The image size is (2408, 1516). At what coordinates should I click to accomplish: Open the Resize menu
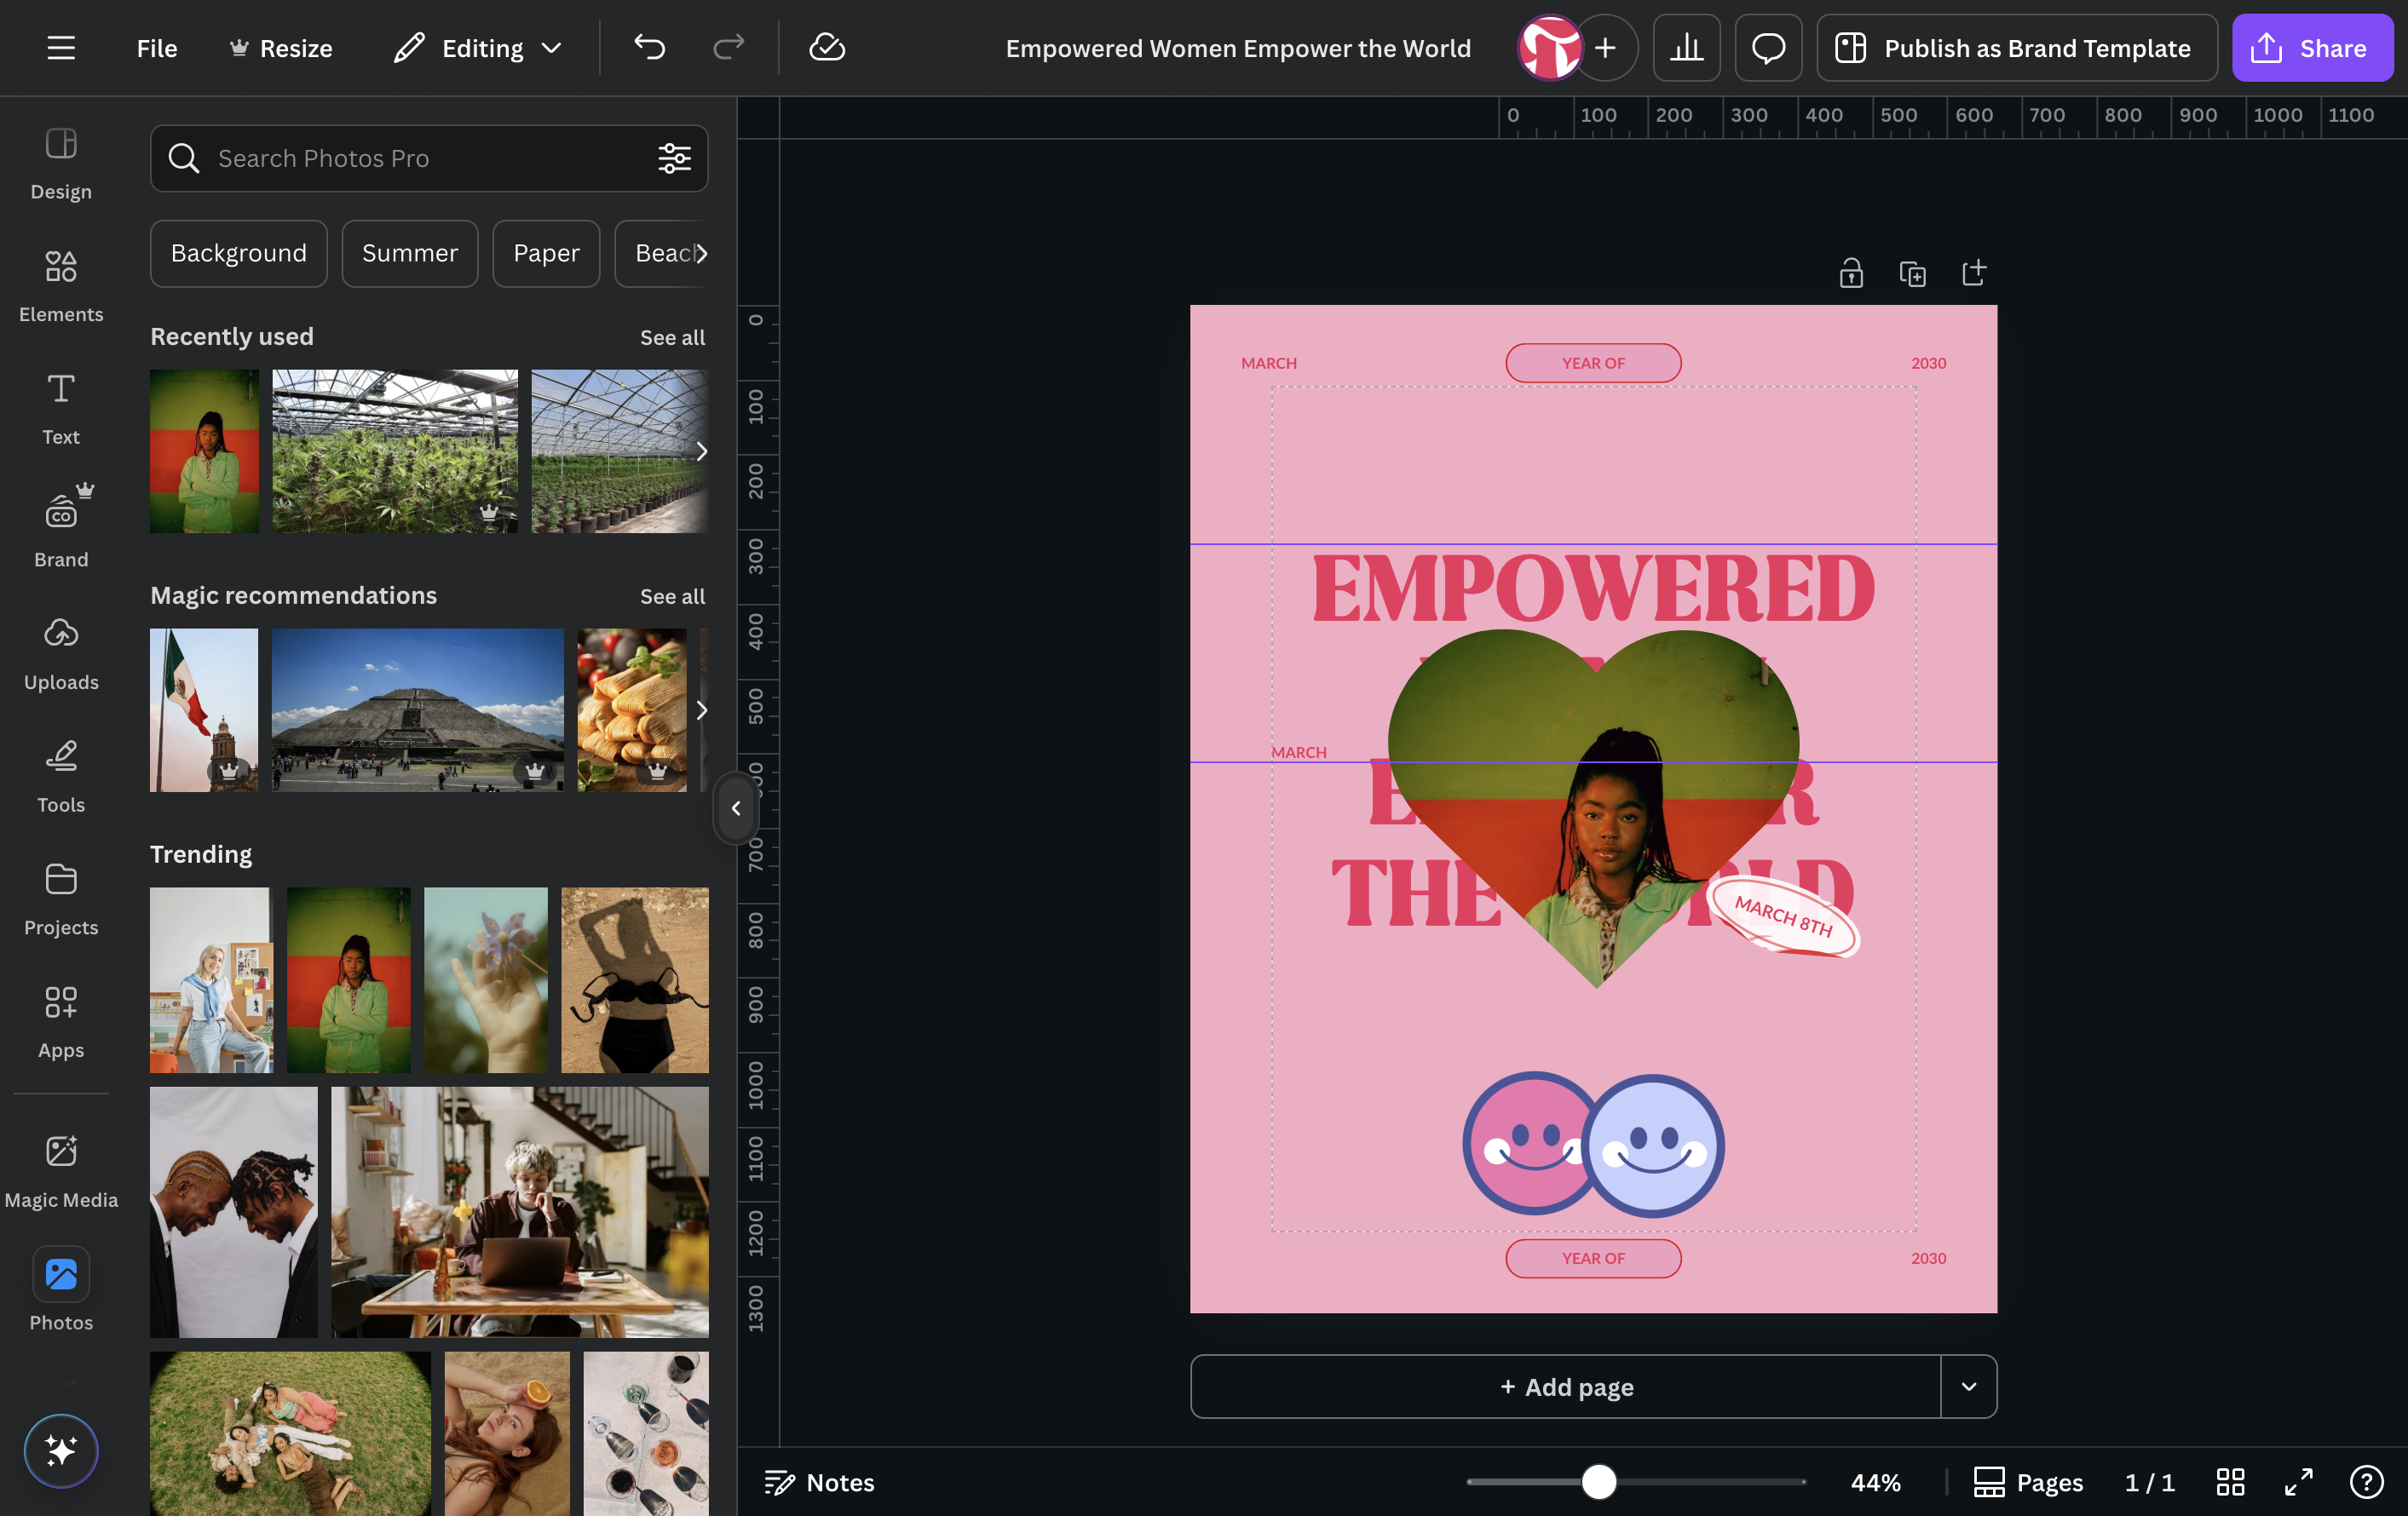pyautogui.click(x=281, y=48)
